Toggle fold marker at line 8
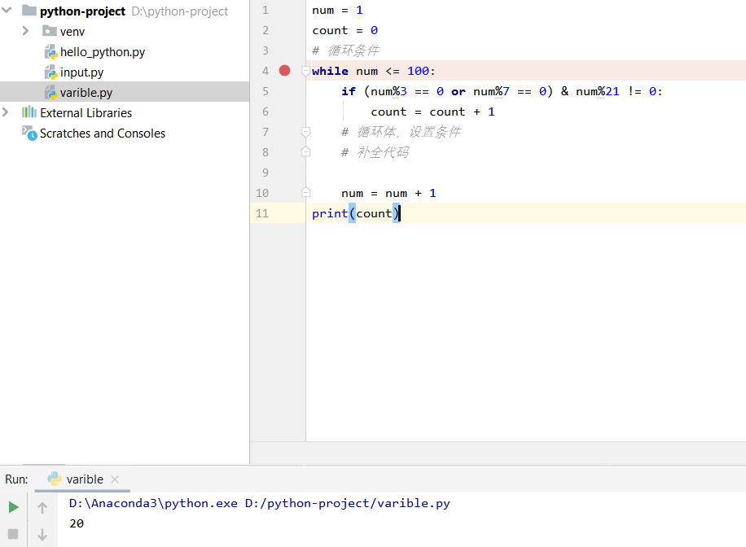 point(306,151)
